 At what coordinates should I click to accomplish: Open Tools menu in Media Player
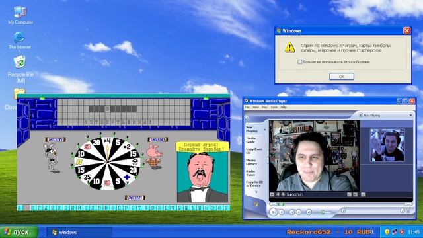(274, 107)
